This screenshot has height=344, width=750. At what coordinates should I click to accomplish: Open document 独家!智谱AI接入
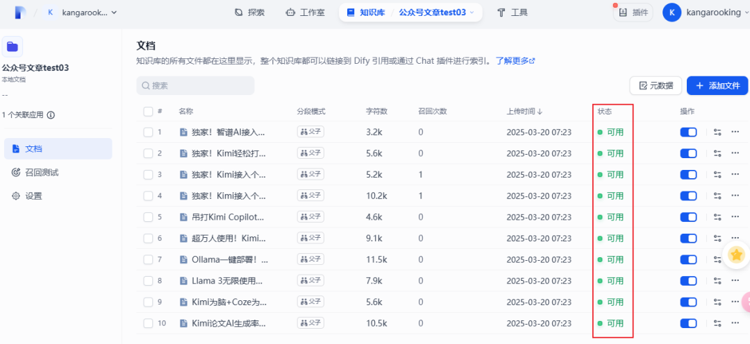228,132
